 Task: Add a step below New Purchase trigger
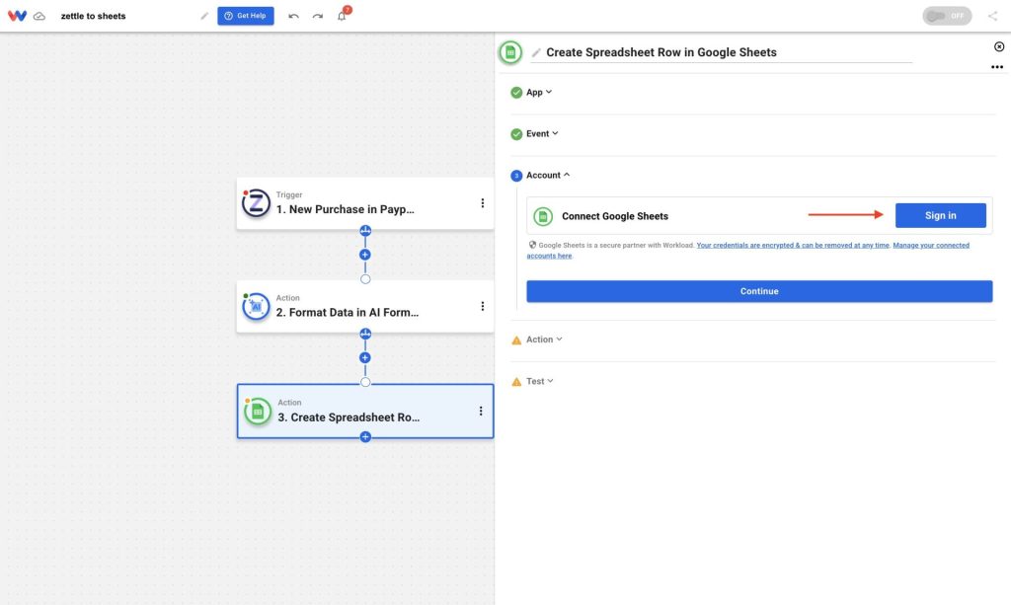[365, 255]
